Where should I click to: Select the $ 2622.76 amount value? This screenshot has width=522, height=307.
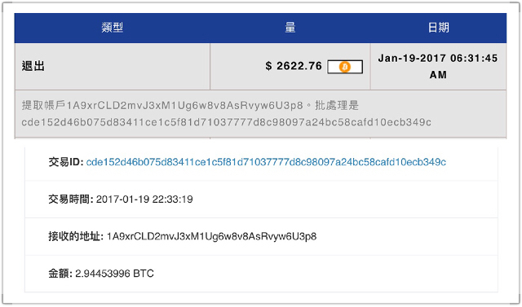coord(294,66)
